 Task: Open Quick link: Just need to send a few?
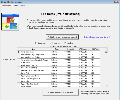coord(97,37)
